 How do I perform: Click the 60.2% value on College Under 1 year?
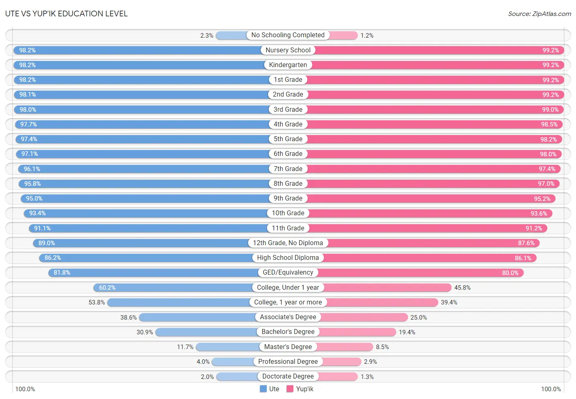pos(107,288)
